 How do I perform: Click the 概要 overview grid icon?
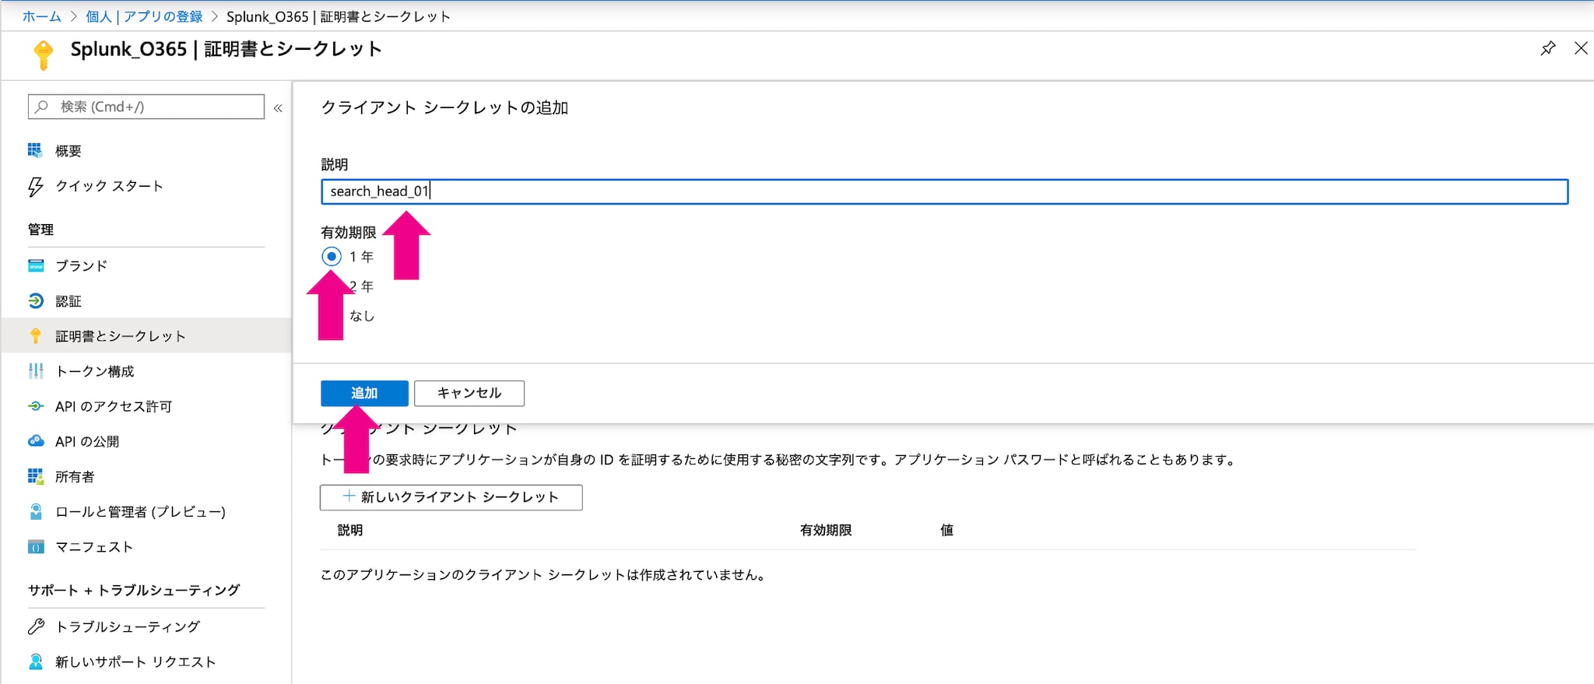[35, 150]
